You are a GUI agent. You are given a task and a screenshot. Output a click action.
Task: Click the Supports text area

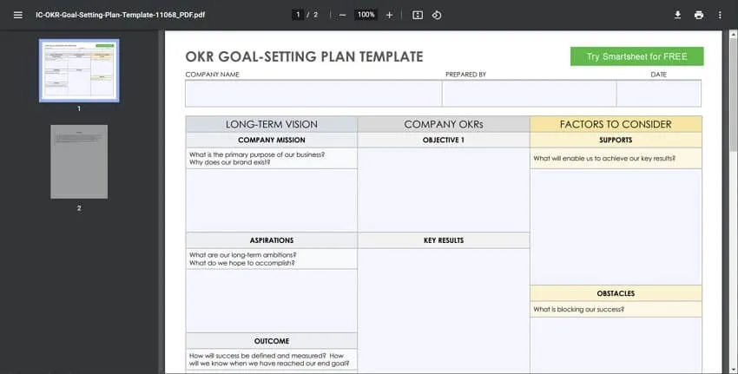tap(616, 226)
